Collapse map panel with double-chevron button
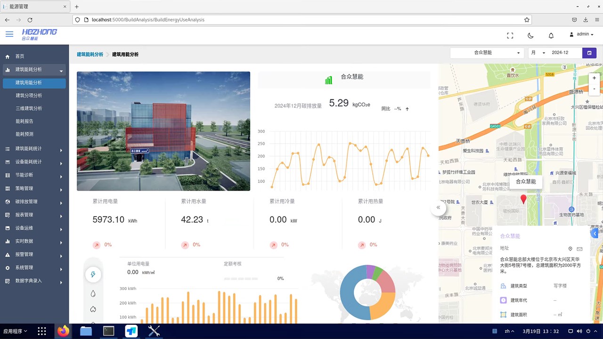 438,208
